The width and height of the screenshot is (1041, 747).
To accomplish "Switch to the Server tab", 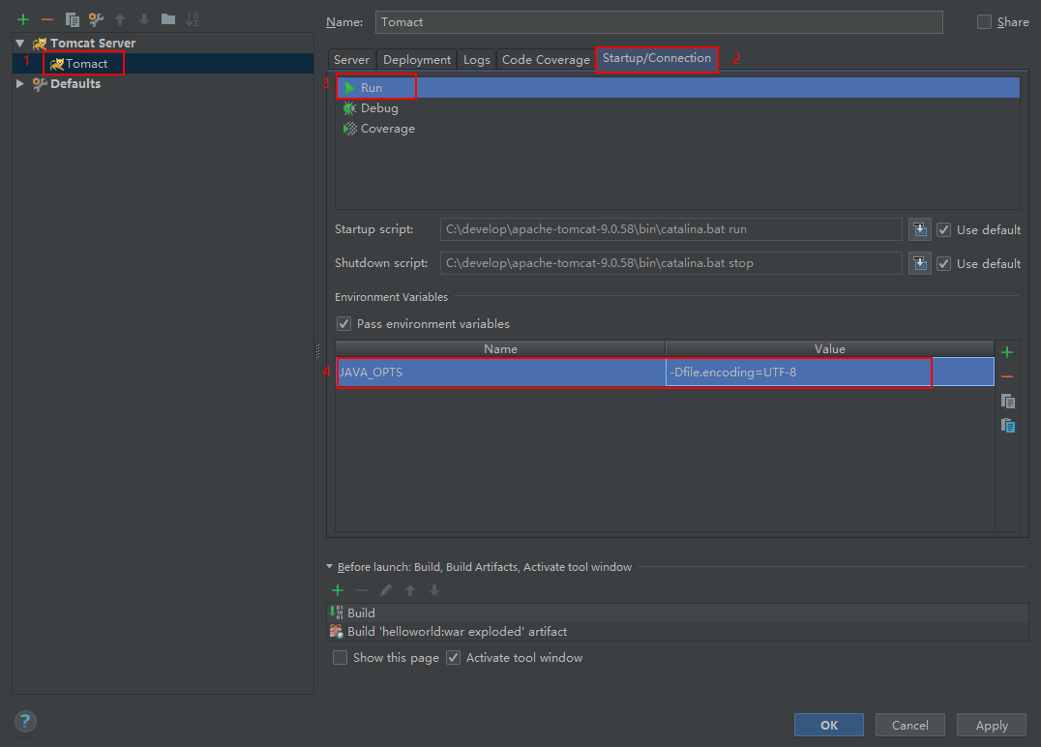I will pos(351,60).
